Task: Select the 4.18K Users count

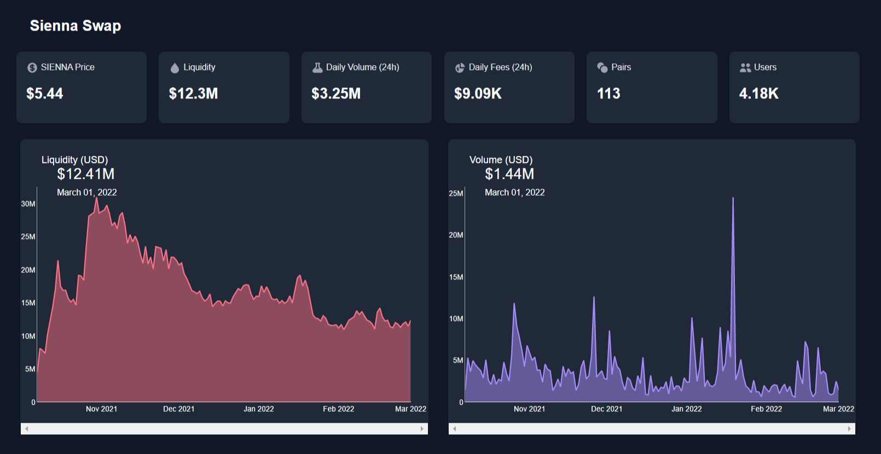Action: pos(758,94)
